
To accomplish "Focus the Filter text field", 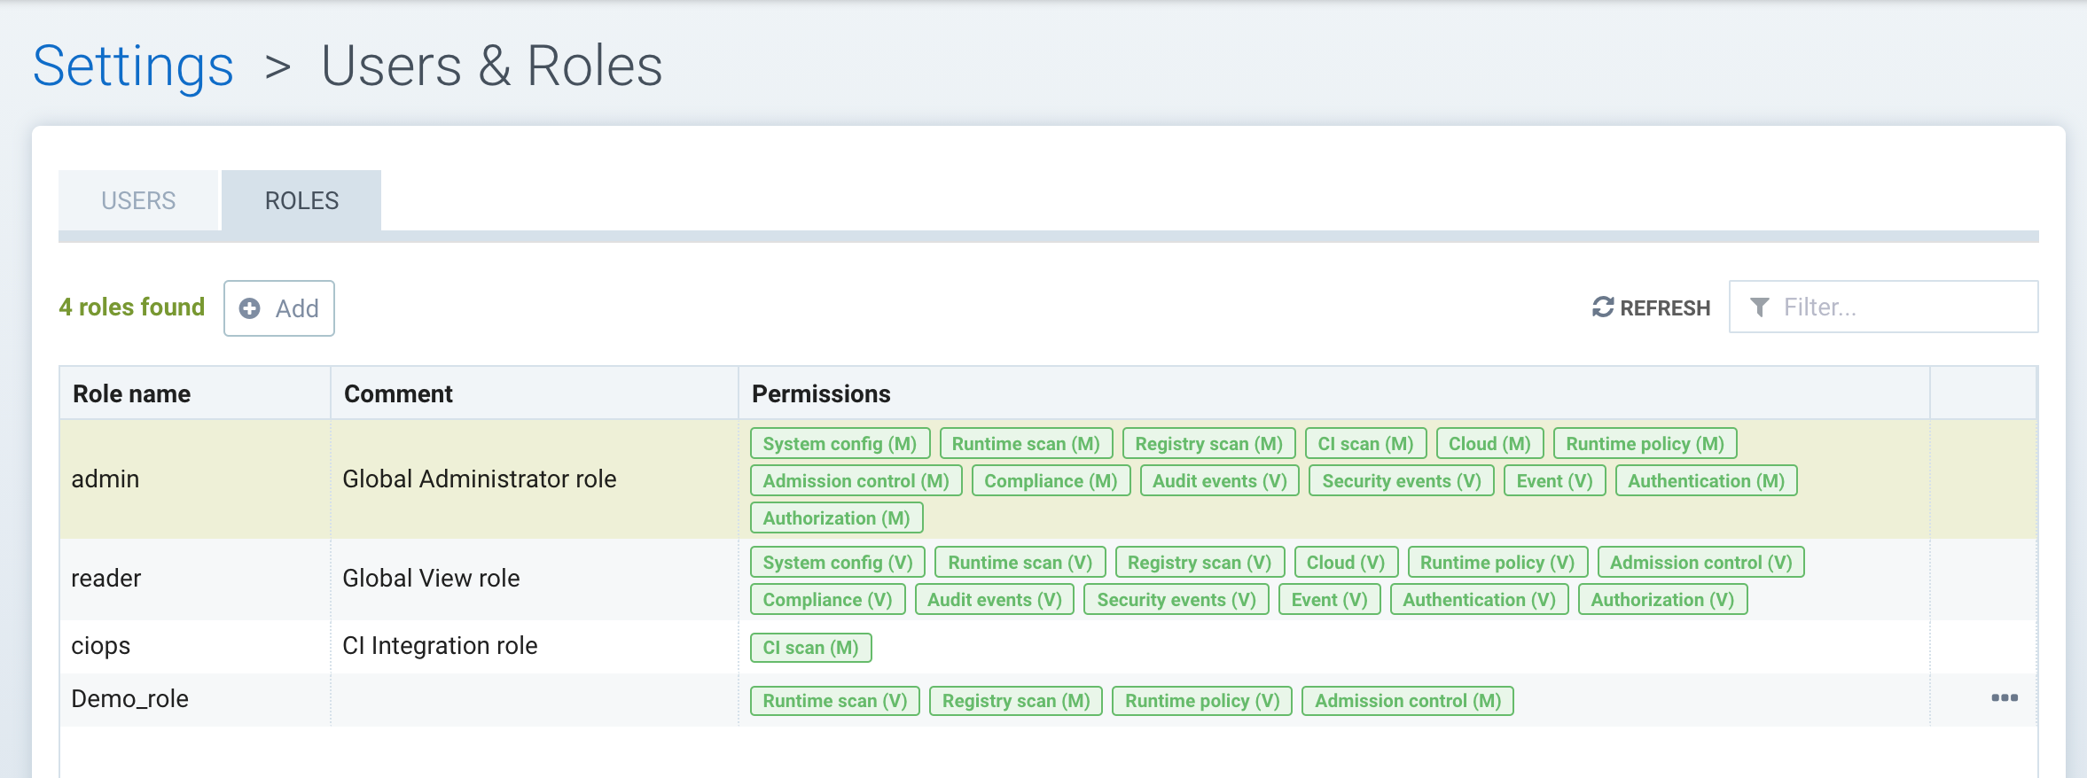I will pos(1897,307).
